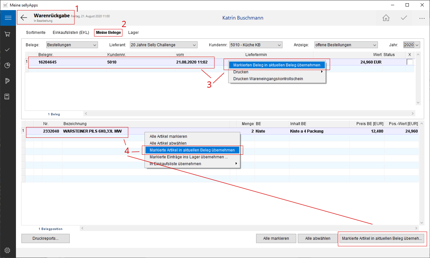Switch to the Lager tab
430x258 pixels.
pyautogui.click(x=133, y=33)
